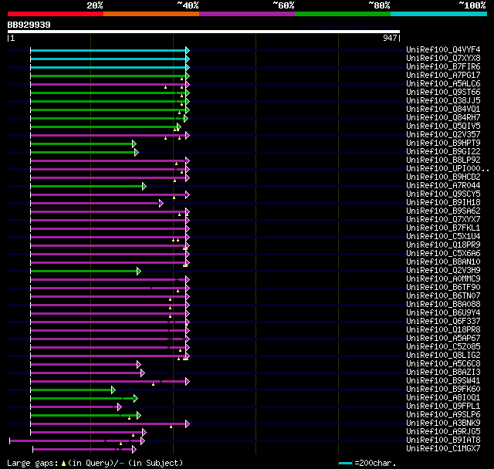
Task: Click UniRef100_B8A088 label
Action: pos(443,305)
